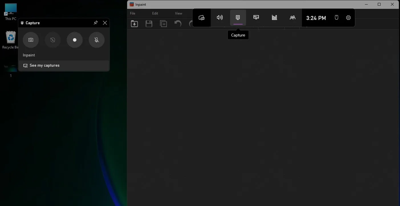400x206 pixels.
Task: Start recording with the record button
Action: 75,40
